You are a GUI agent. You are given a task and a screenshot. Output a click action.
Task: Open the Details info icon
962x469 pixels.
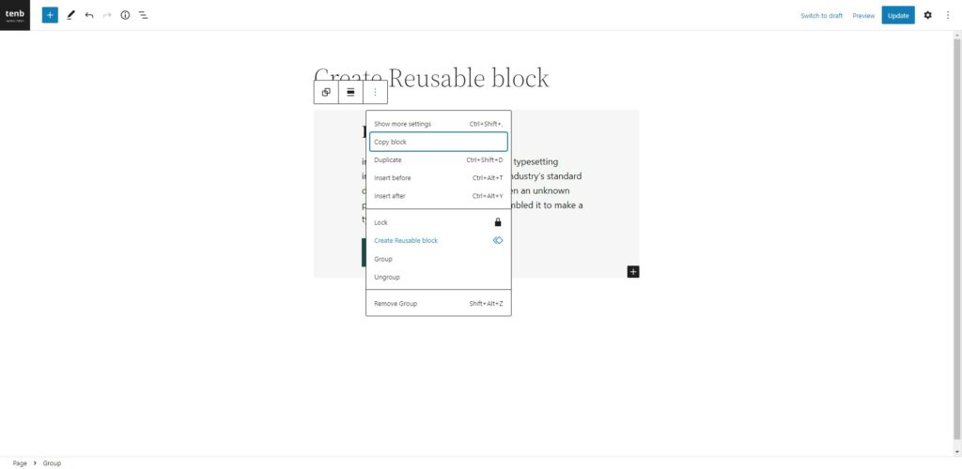[125, 15]
